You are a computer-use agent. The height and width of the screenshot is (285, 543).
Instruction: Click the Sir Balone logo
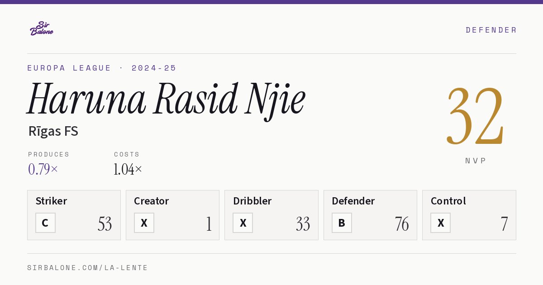42,28
